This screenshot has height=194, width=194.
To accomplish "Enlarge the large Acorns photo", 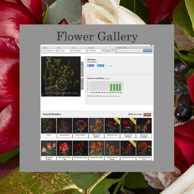I will pyautogui.click(x=61, y=76).
